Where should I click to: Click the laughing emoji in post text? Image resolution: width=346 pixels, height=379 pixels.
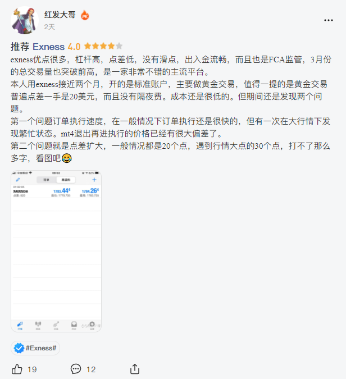(66, 158)
